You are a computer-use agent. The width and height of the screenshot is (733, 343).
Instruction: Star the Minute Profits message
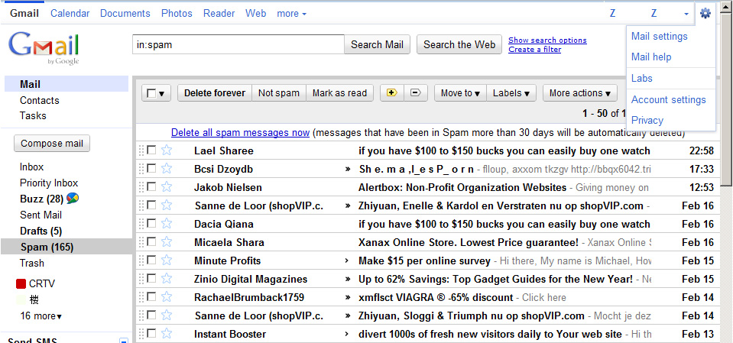(x=167, y=260)
